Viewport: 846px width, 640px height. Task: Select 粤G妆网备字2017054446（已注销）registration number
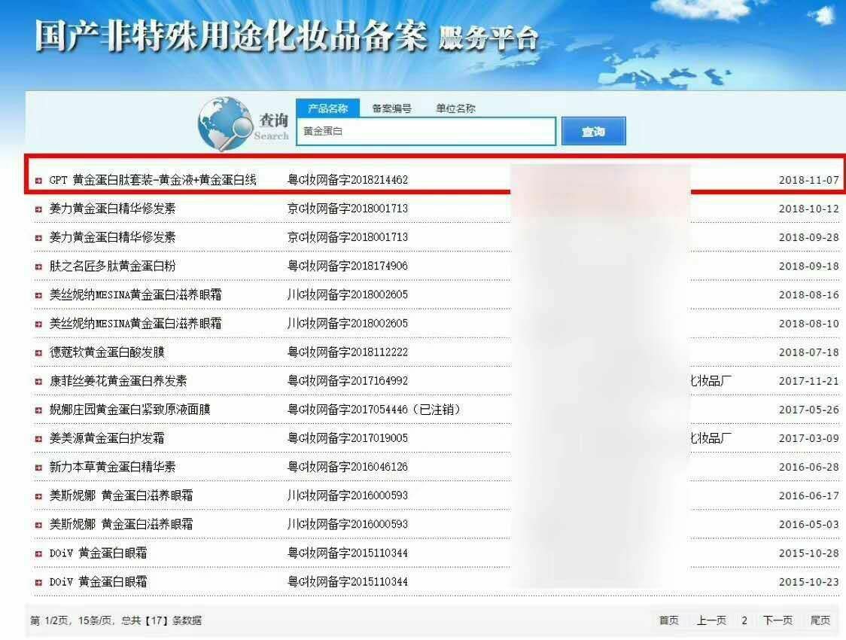(x=375, y=410)
